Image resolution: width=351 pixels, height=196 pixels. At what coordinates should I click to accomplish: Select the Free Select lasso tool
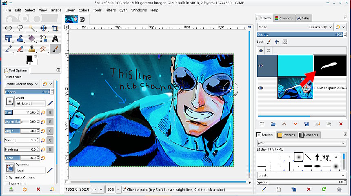point(20,28)
